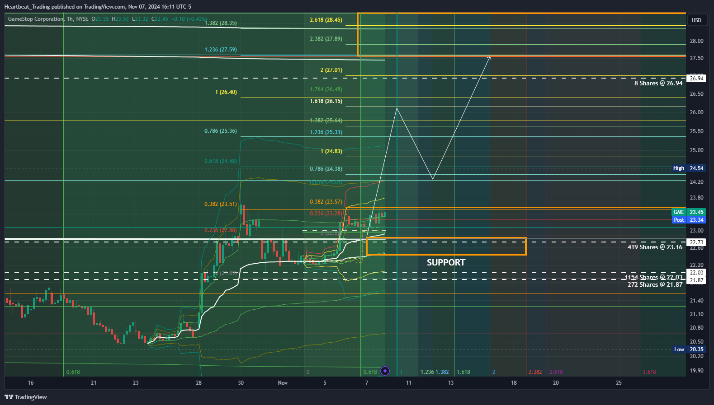Click the 16 date on time axis
Viewport: 714px width, 405px height.
tap(31, 383)
